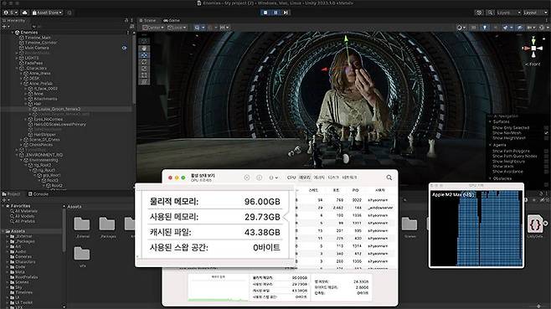The height and width of the screenshot is (309, 551).
Task: Open the Scene draw mode dropdown
Action: pos(461,28)
